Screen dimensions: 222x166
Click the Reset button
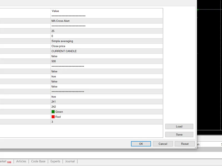click(185, 144)
